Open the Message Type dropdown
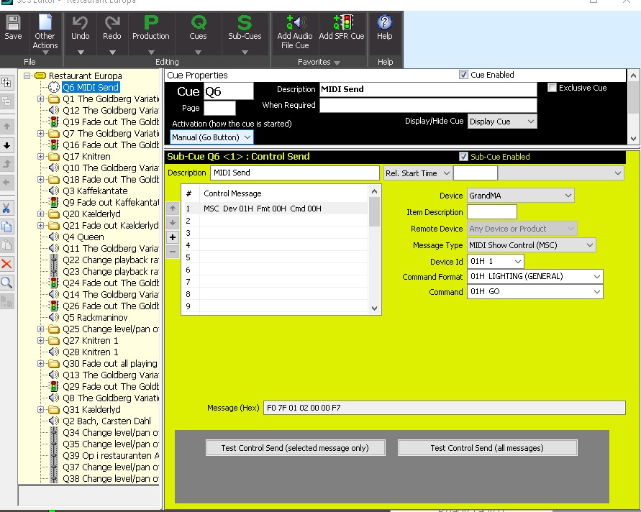The image size is (641, 512). [531, 245]
